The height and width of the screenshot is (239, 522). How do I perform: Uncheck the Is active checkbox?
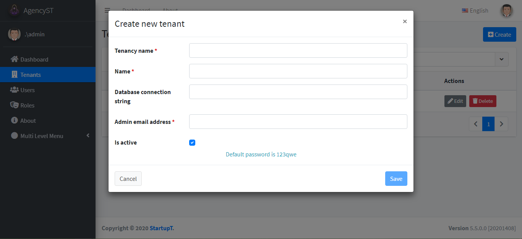pos(192,142)
